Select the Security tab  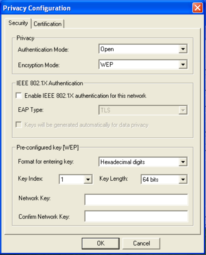(18, 23)
